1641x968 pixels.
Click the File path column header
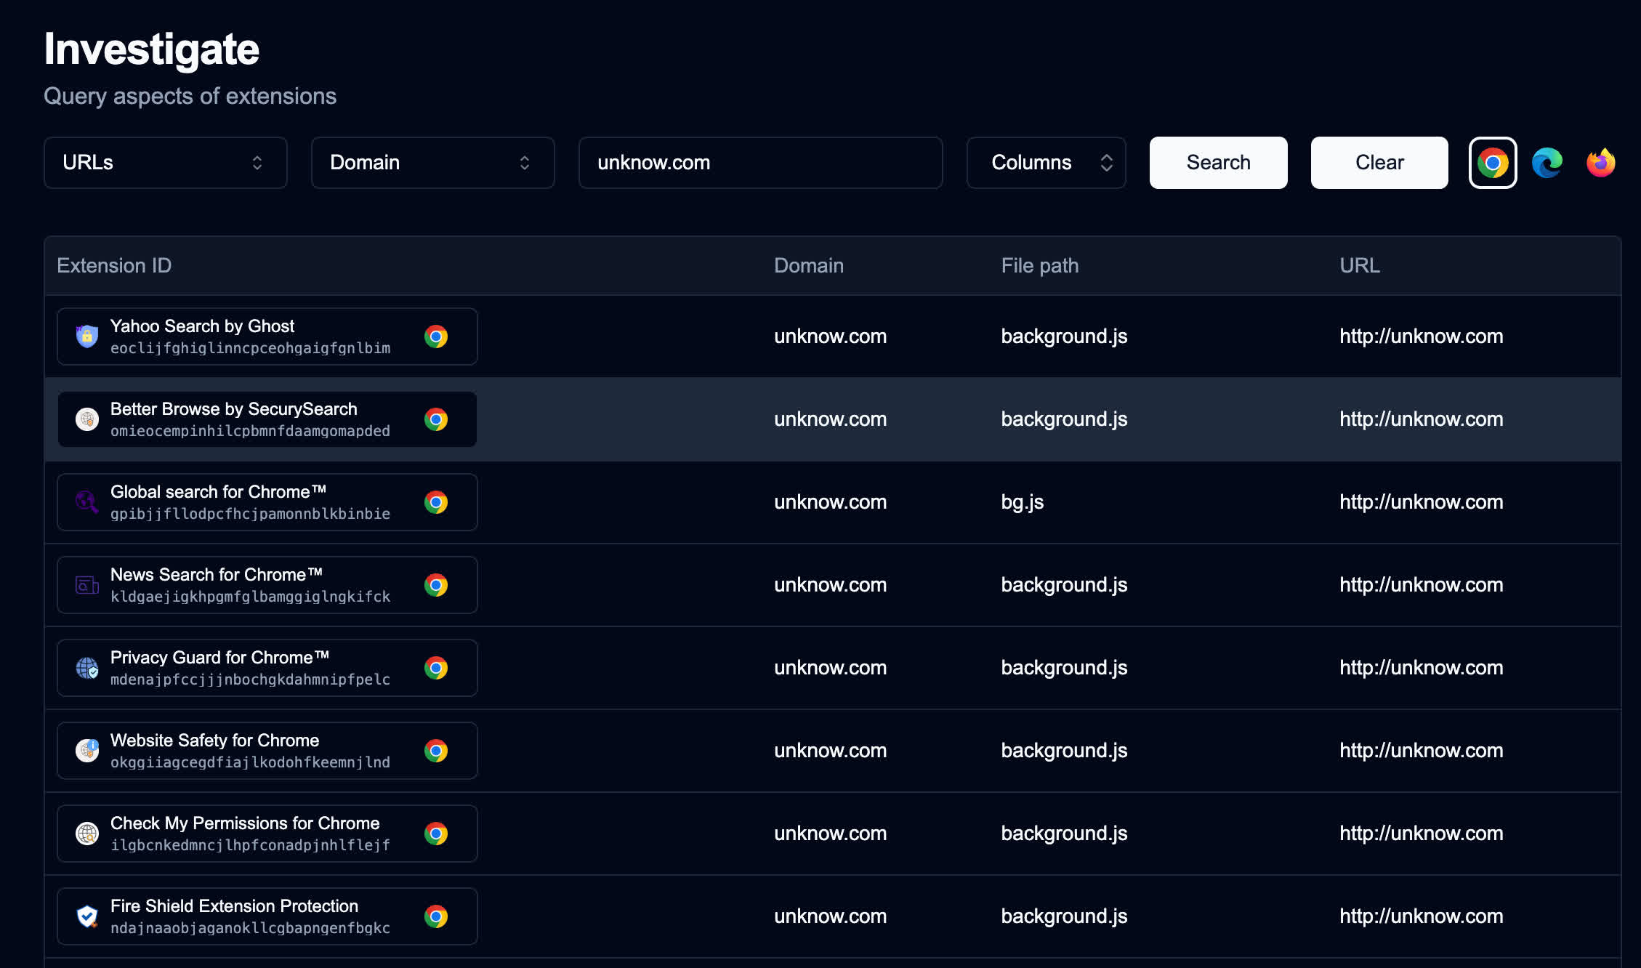1039,265
